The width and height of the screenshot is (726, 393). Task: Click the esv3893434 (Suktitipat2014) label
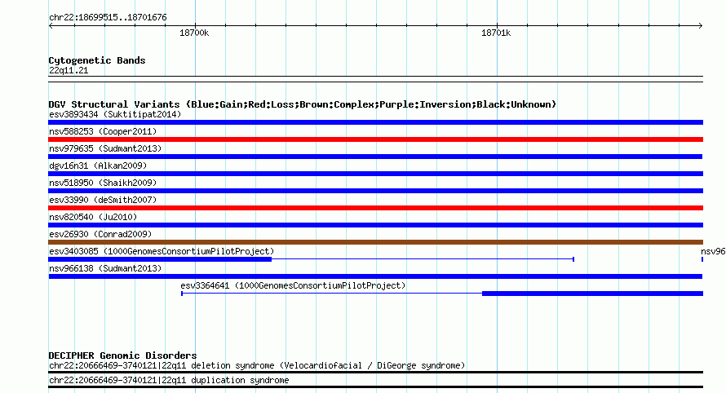click(x=115, y=114)
